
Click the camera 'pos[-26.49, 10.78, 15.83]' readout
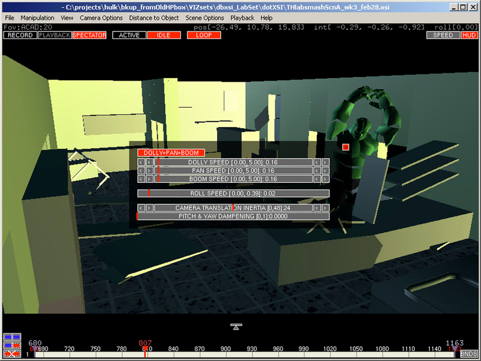tap(249, 27)
